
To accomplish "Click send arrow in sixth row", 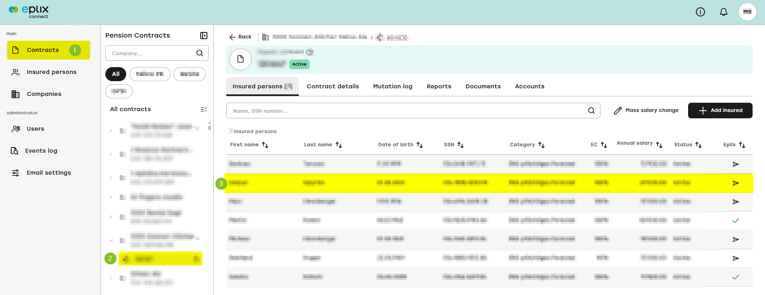I will coord(735,258).
